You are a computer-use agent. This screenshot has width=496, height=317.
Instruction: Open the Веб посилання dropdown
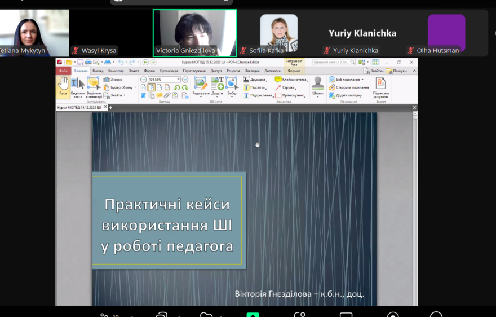tap(362, 80)
